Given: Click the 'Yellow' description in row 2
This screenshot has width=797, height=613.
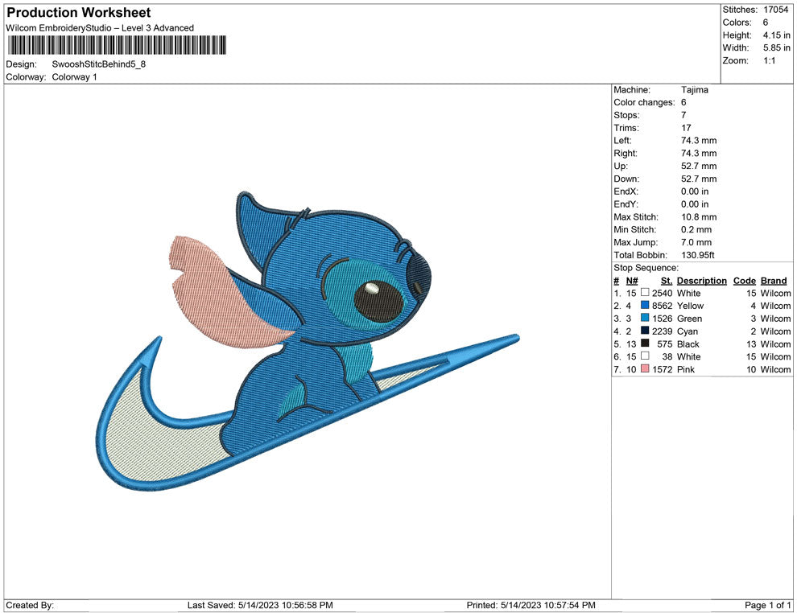Looking at the screenshot, I should pyautogui.click(x=690, y=306).
